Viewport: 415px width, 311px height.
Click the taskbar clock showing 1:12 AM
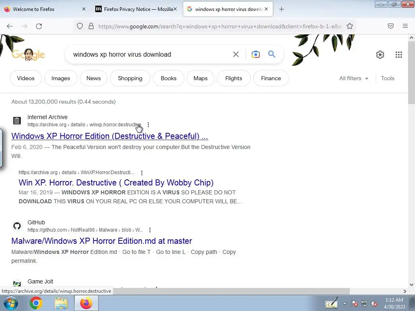pos(394,303)
